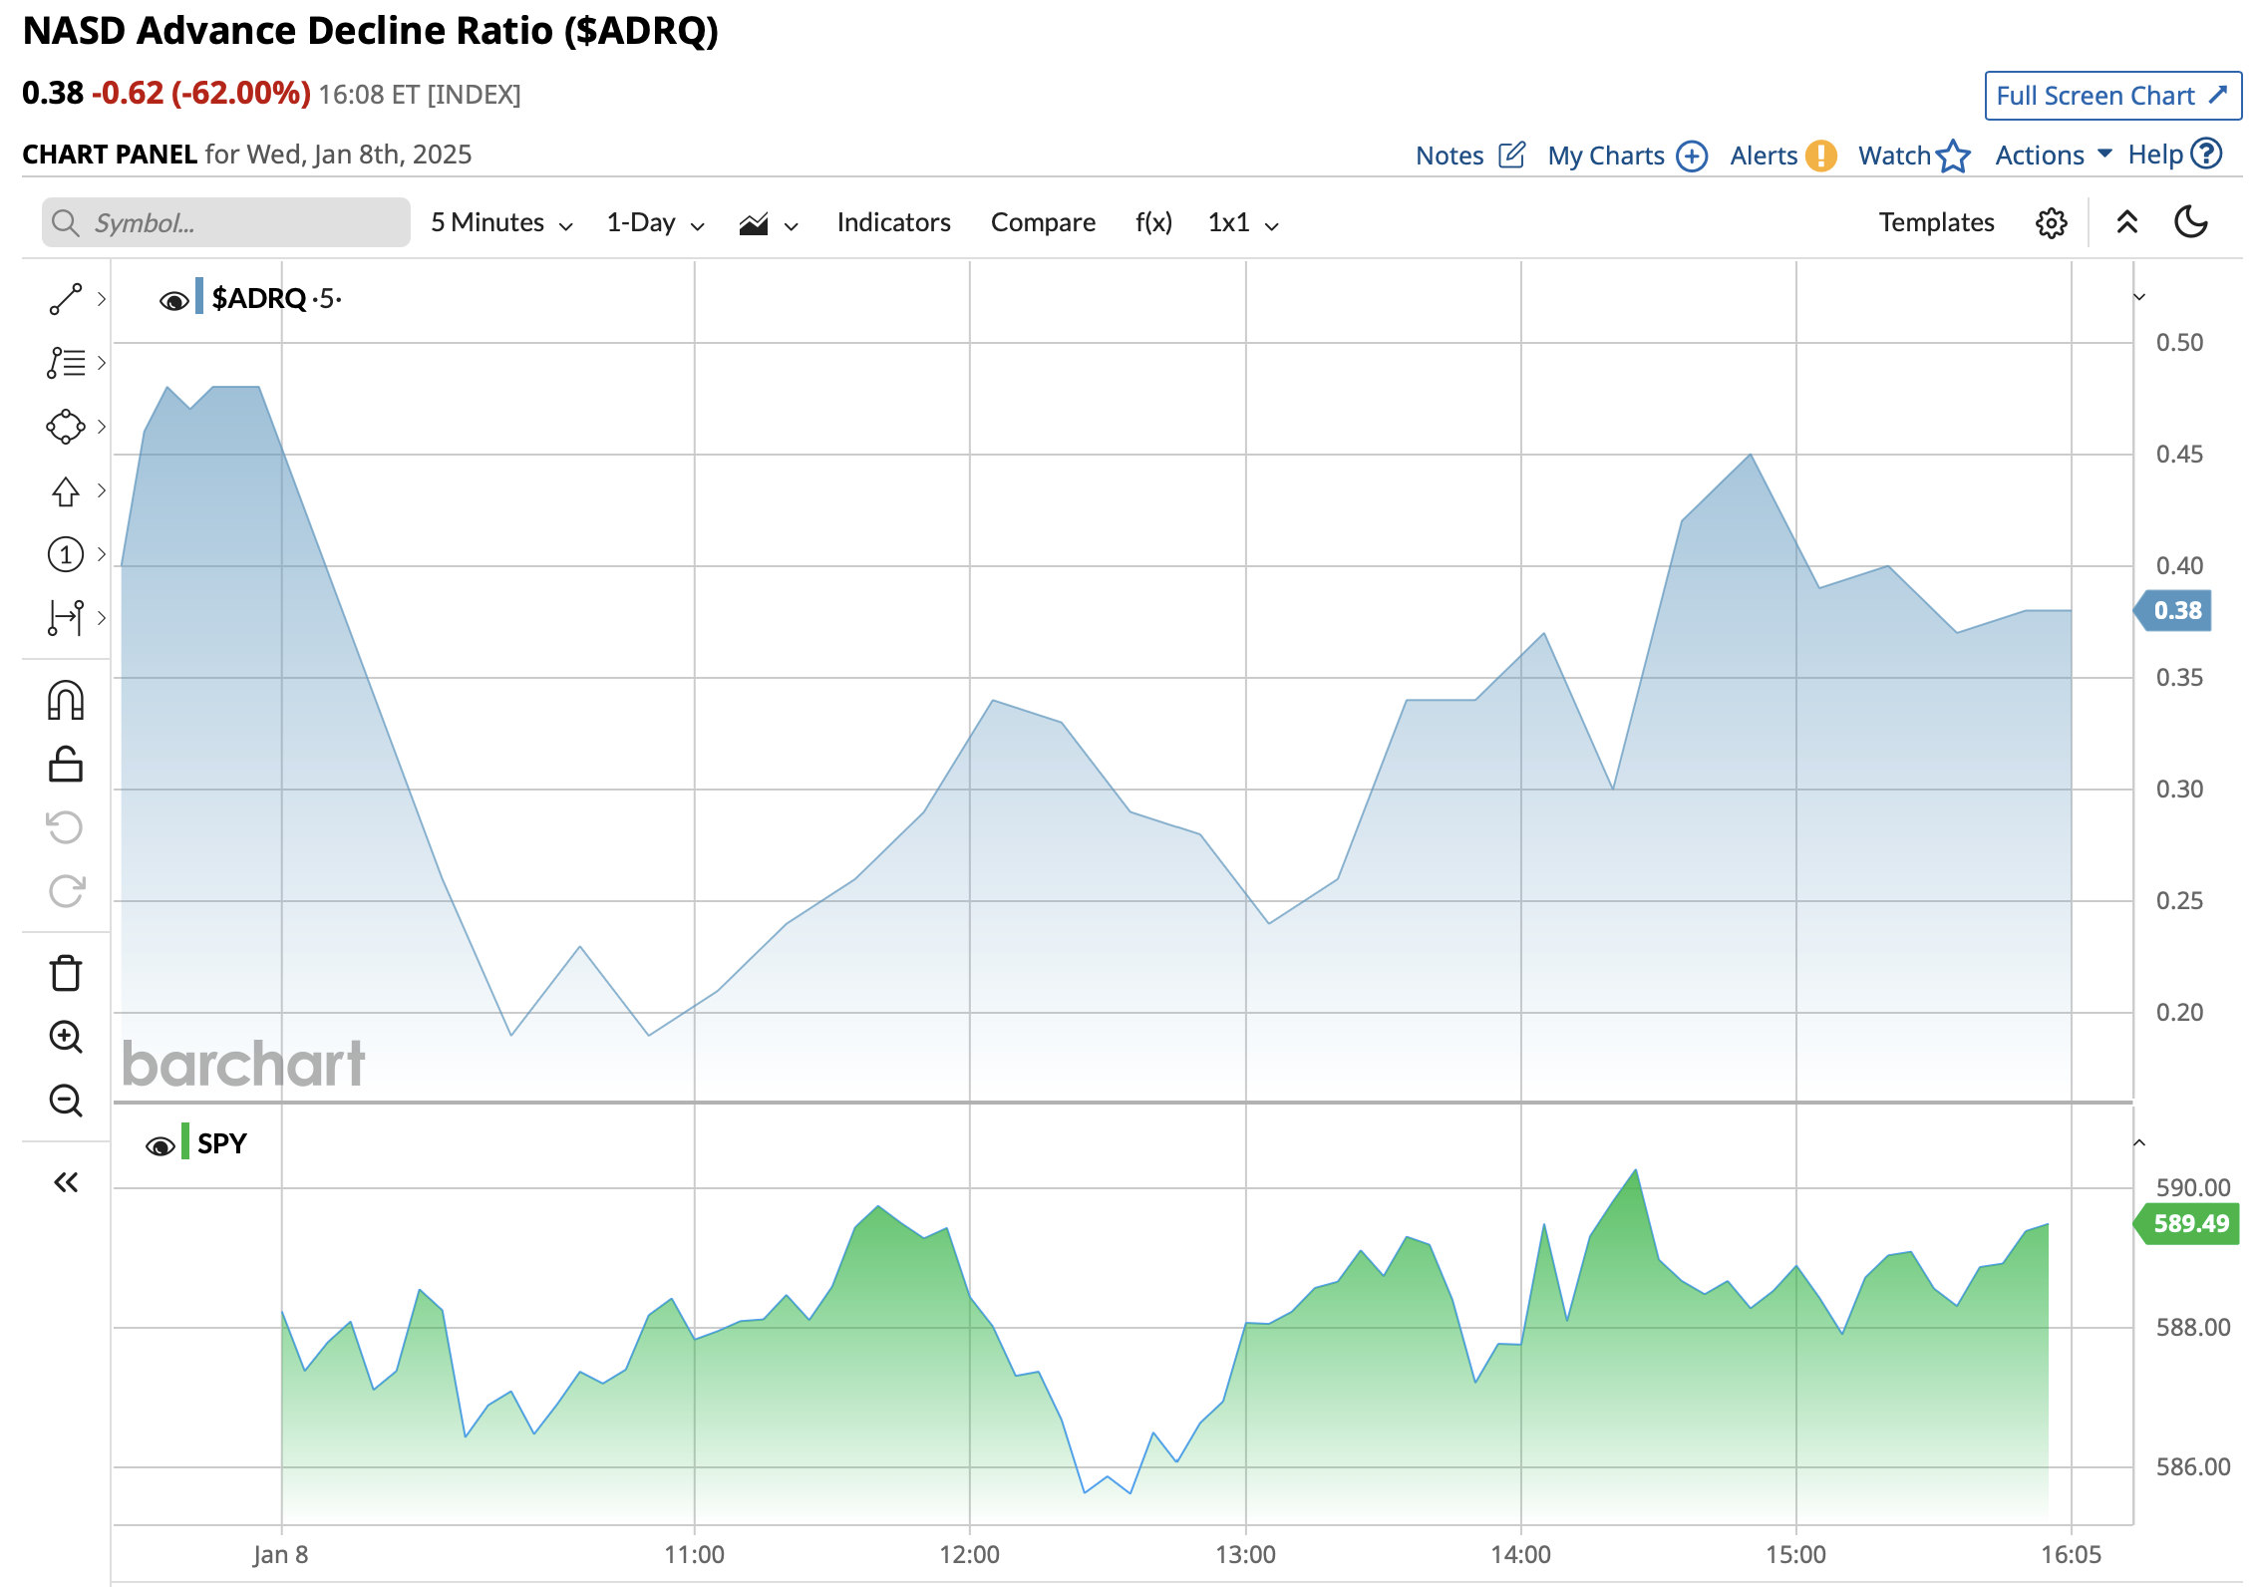Screen dimensions: 2257x1587
Task: Expand the 1-Day period dropdown
Action: 655,222
